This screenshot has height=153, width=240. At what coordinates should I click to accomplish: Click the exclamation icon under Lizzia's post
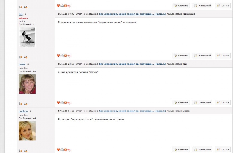click(x=65, y=103)
